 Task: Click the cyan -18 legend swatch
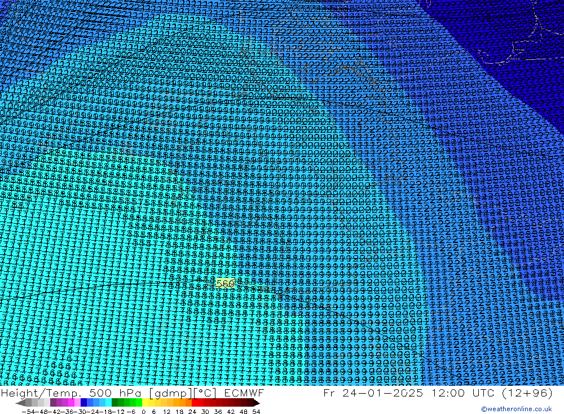tap(109, 403)
